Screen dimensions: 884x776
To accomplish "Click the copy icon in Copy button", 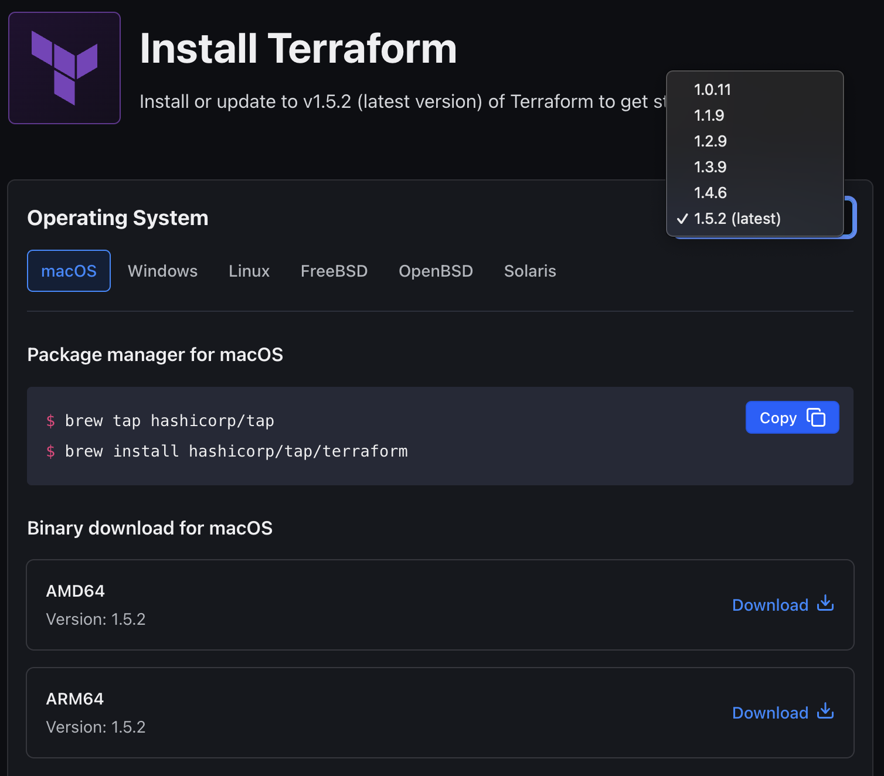I will pyautogui.click(x=816, y=417).
